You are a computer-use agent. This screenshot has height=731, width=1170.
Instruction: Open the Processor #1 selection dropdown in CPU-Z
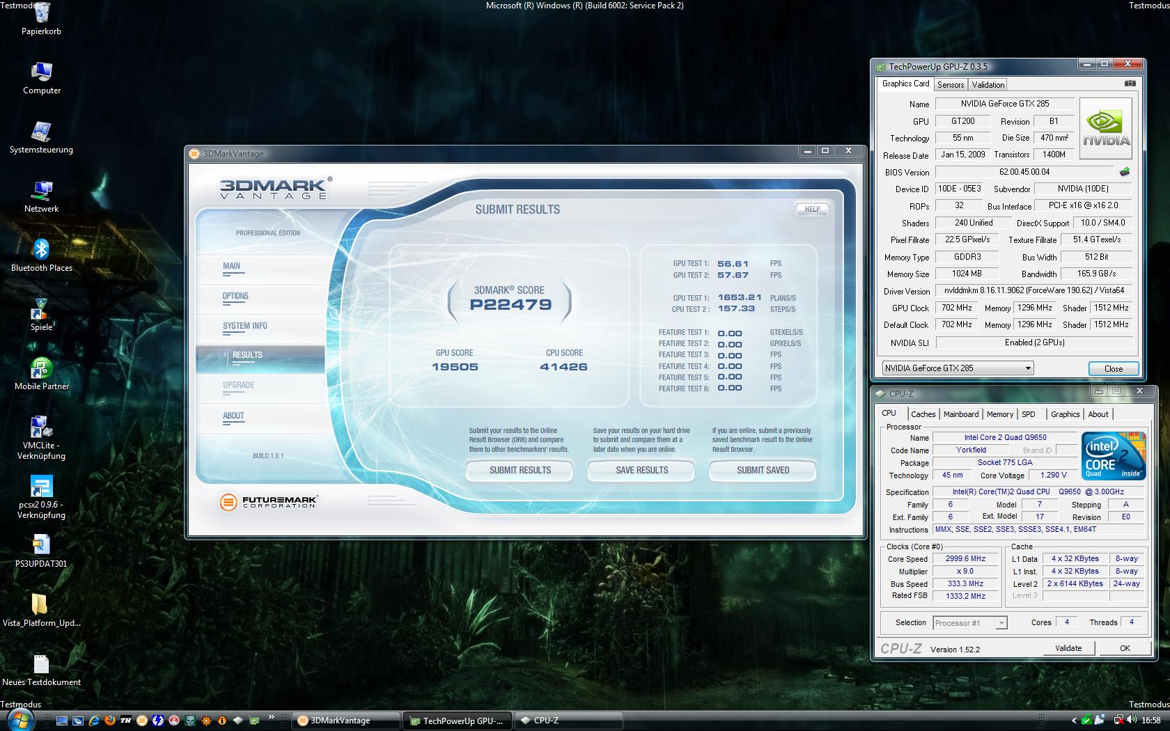tap(969, 623)
